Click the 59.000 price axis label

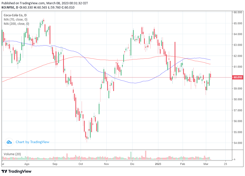238,89
